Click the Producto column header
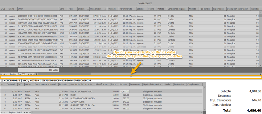 click(x=64, y=85)
